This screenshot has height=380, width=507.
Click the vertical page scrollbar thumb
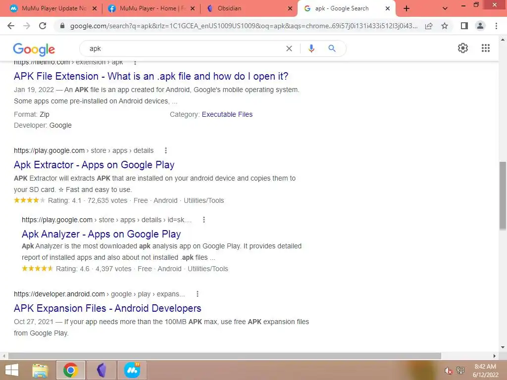click(503, 196)
